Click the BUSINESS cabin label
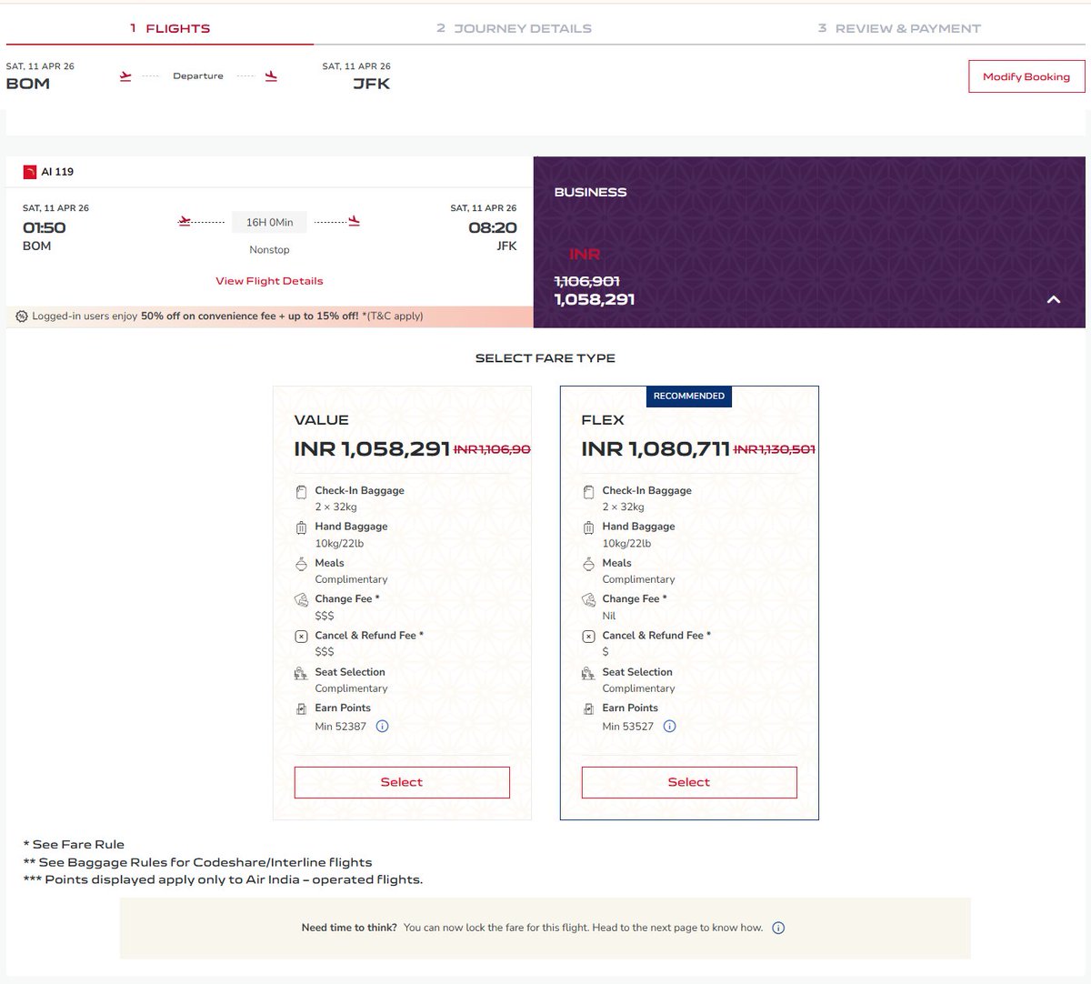 [591, 192]
